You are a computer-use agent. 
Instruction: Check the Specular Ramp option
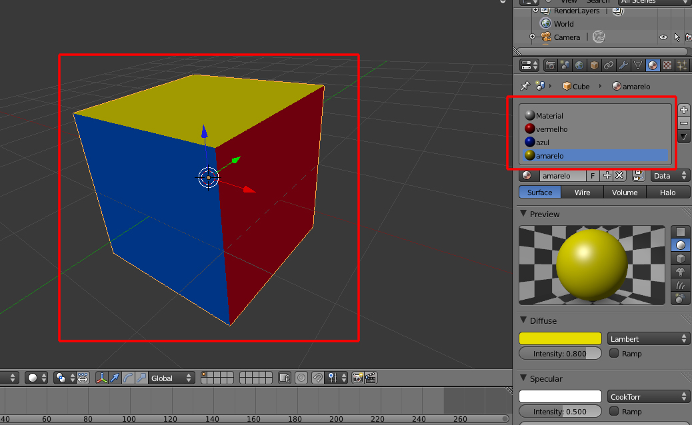coord(613,412)
